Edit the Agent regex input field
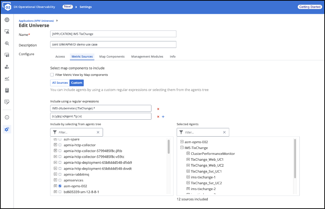 pyautogui.click(x=101, y=116)
